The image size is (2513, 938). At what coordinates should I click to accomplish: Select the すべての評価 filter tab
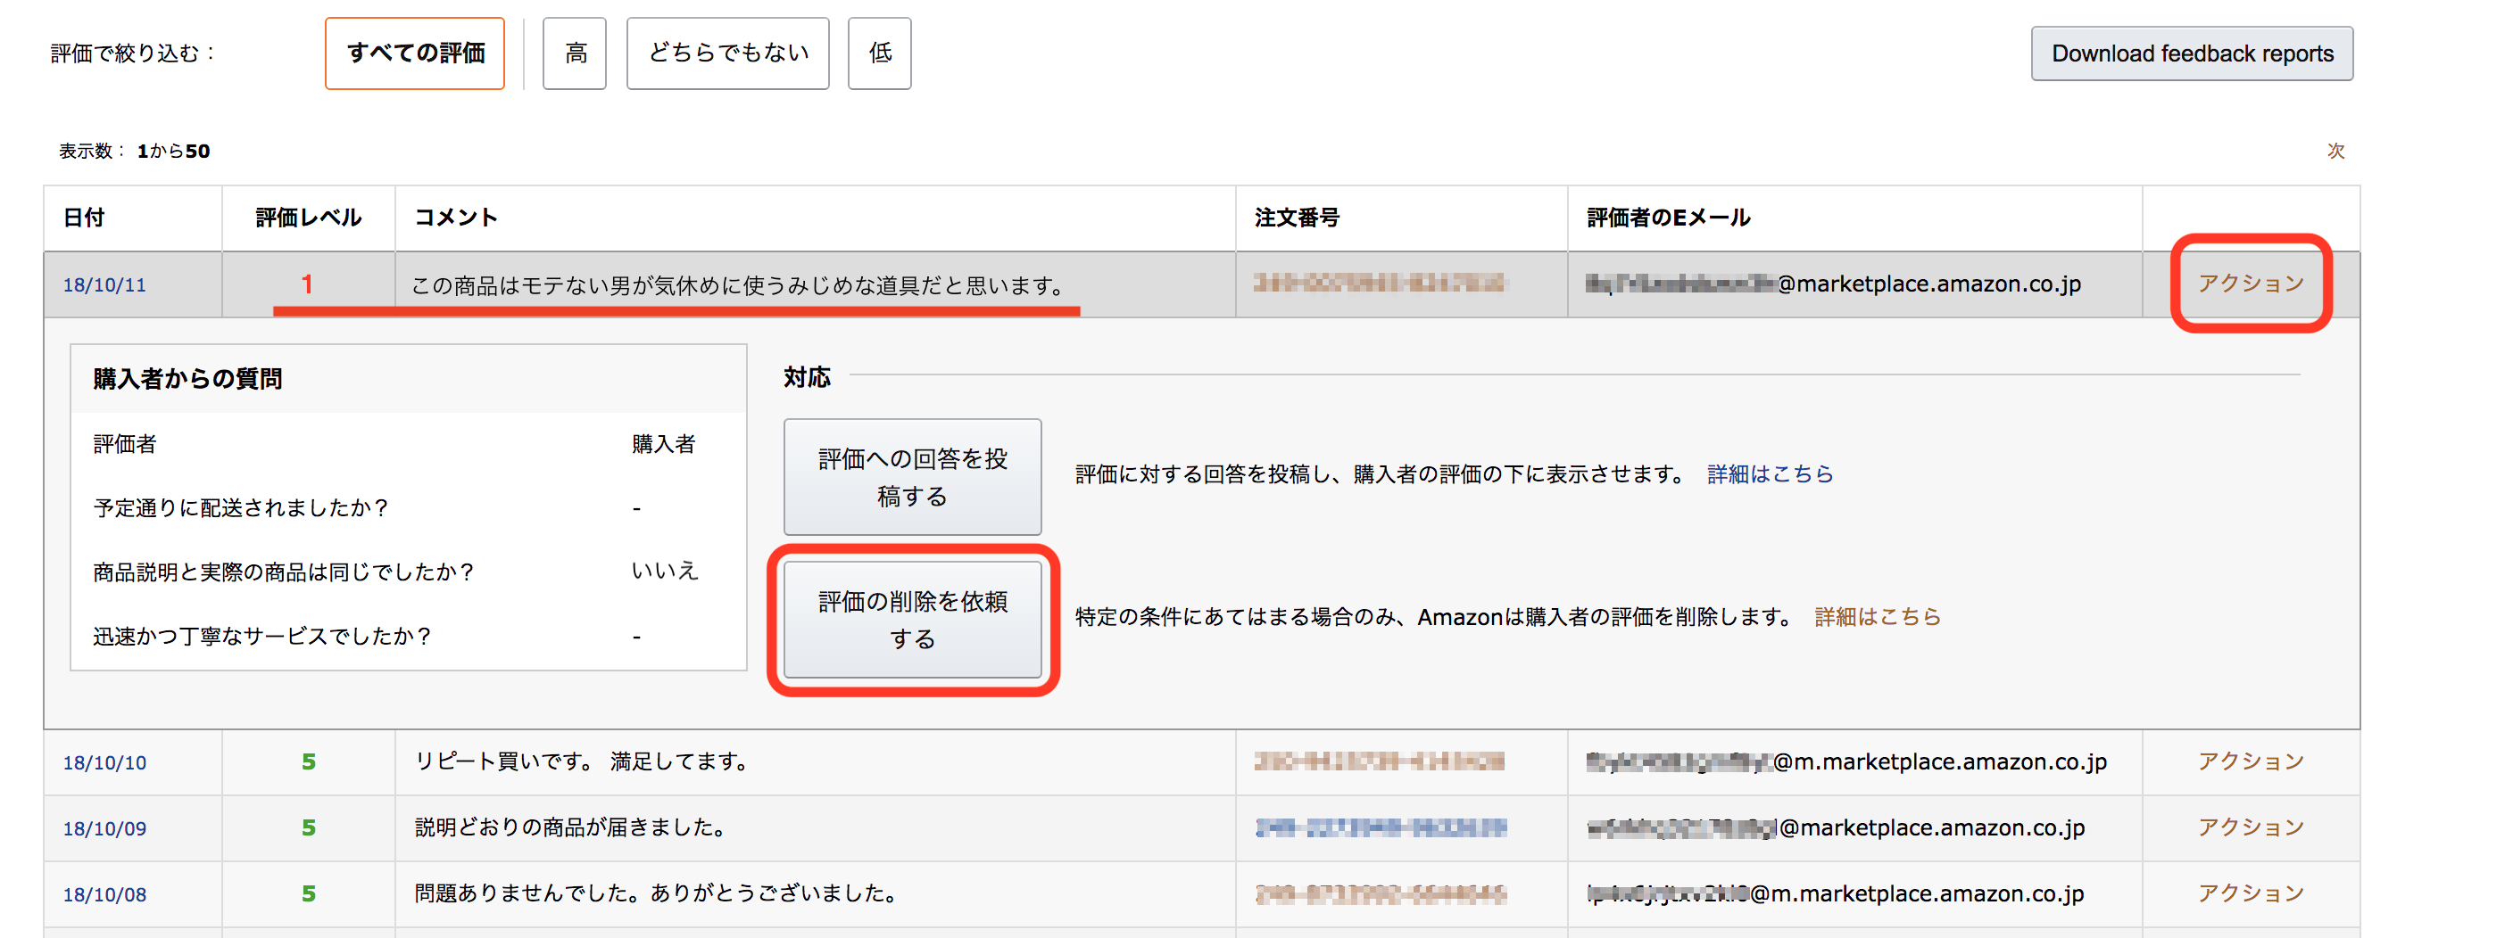(415, 53)
